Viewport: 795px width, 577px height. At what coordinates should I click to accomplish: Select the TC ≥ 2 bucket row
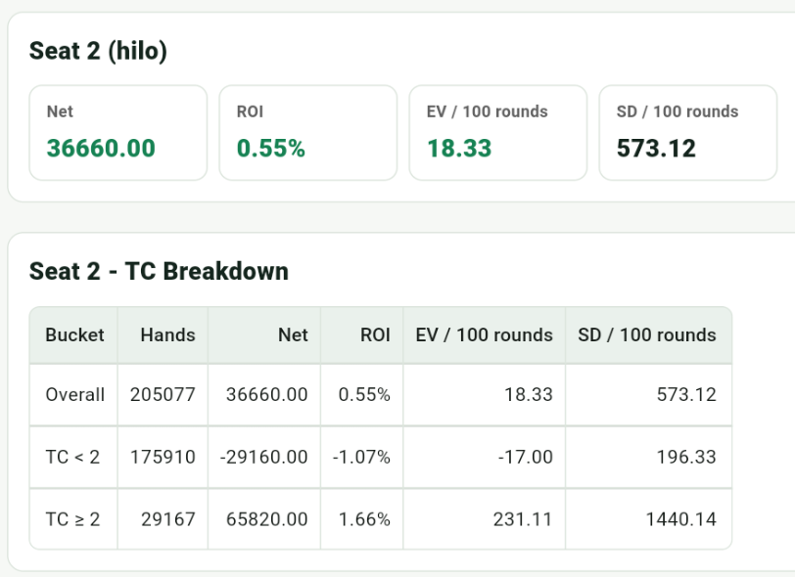click(x=381, y=519)
